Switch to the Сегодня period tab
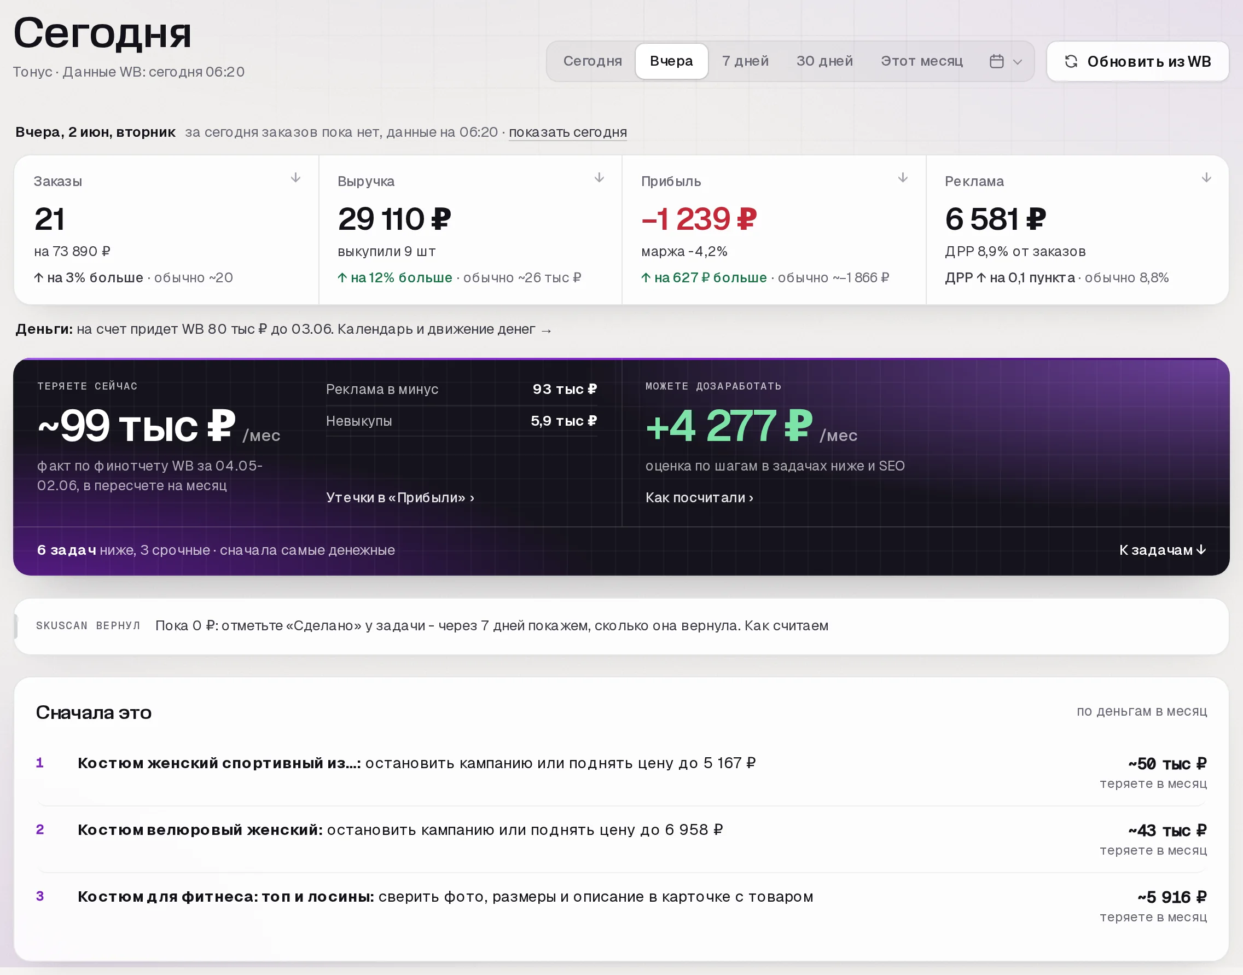This screenshot has width=1243, height=975. [593, 61]
